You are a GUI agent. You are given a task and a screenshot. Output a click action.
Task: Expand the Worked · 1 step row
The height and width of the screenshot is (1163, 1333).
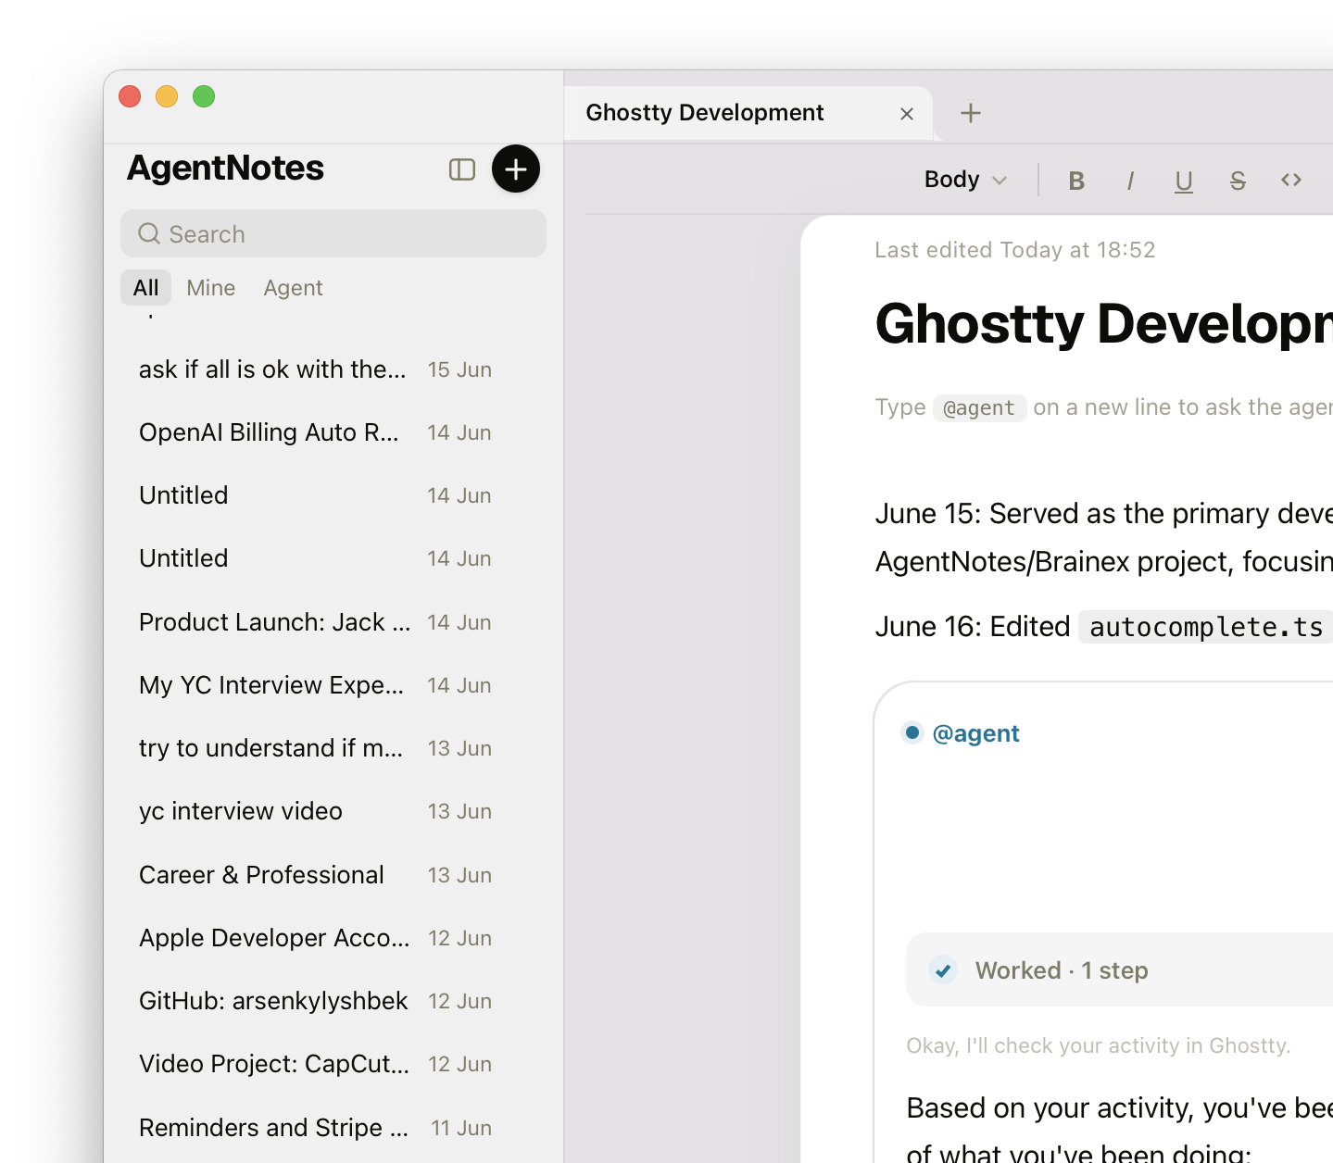1119,969
